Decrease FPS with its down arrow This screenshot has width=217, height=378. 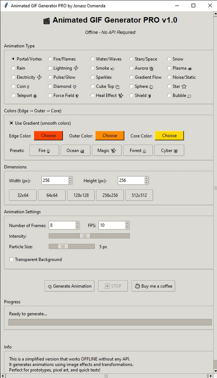pyautogui.click(x=127, y=227)
